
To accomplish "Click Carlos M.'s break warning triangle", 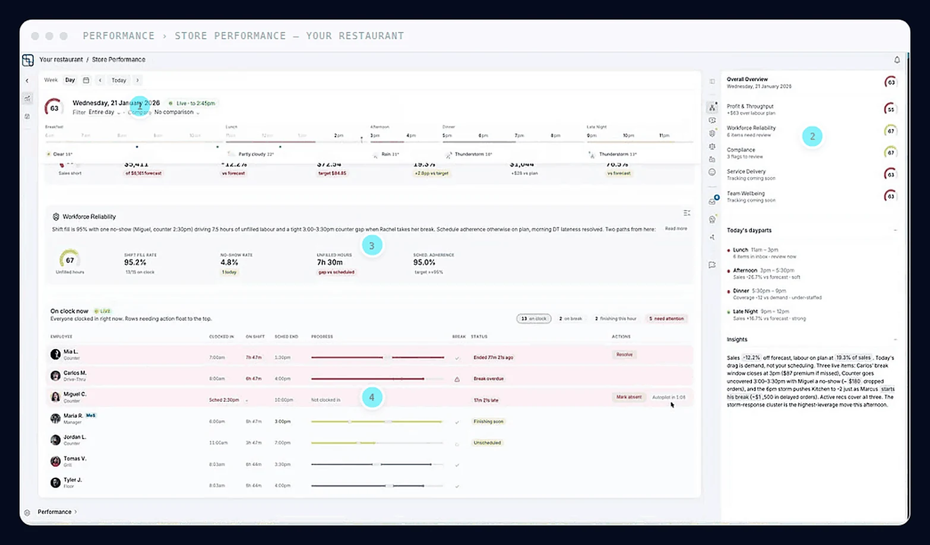I will tap(457, 379).
